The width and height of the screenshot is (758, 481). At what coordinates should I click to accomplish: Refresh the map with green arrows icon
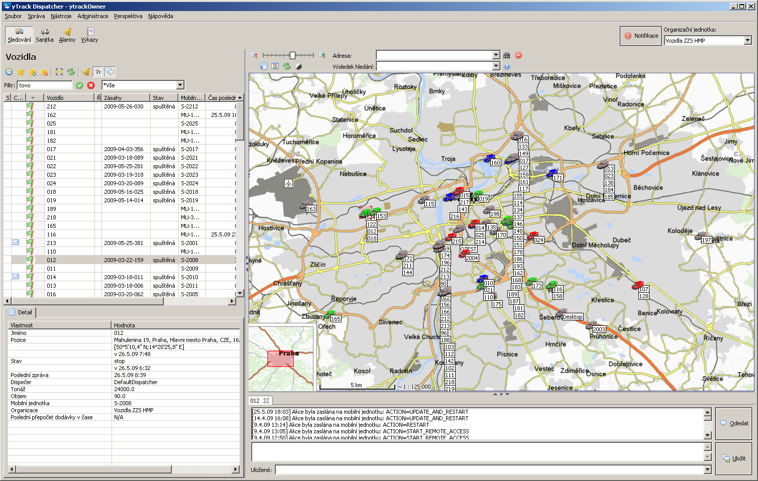pos(287,66)
